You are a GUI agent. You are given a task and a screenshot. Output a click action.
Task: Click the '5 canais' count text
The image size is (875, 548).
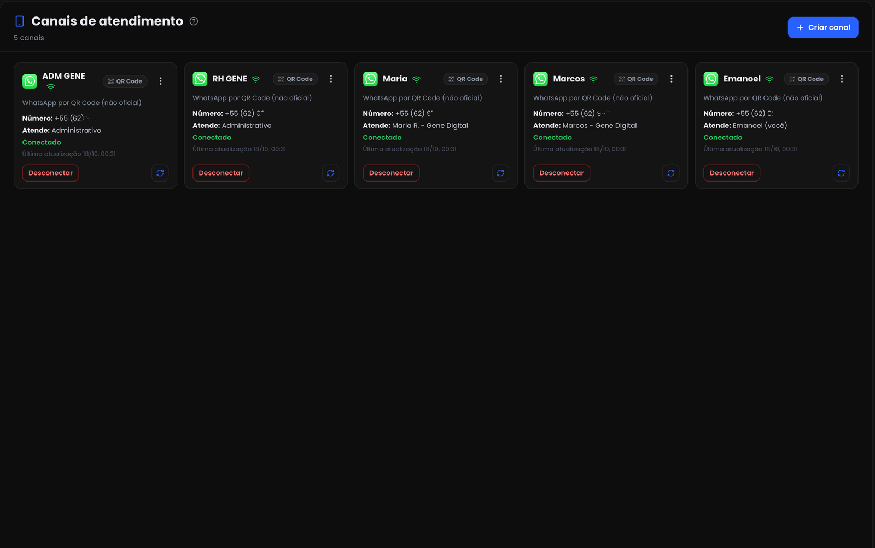point(29,38)
